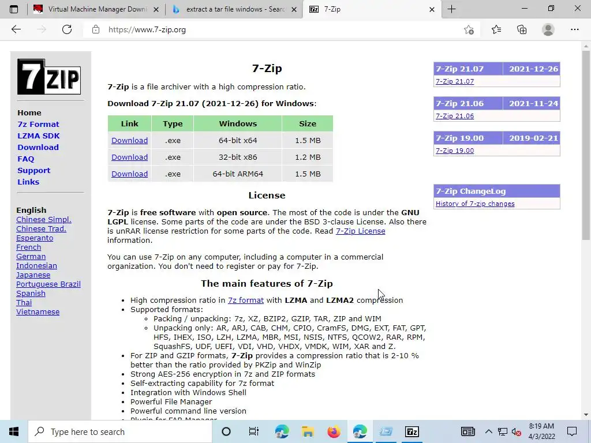
Task: Launch Firefox from the taskbar
Action: click(334, 431)
